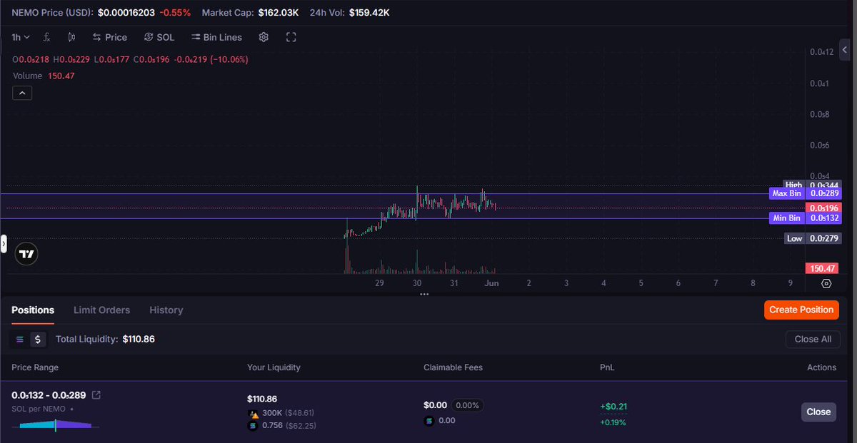Expand the left drawing toolbar arrow
The width and height of the screenshot is (857, 443).
click(x=4, y=244)
